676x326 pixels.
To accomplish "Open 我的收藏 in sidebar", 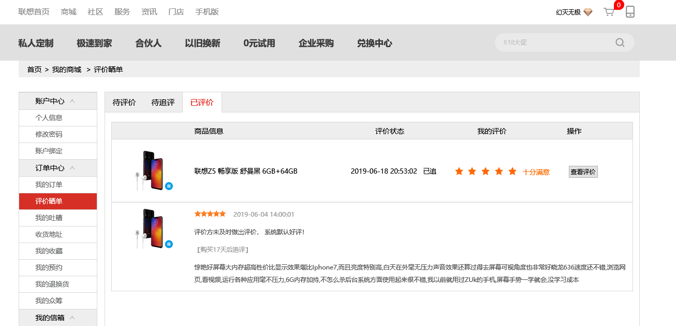I will tap(58, 251).
